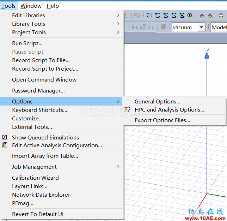The image size is (227, 221).
Task: Select the Pan hand tool
Action: (149, 15)
